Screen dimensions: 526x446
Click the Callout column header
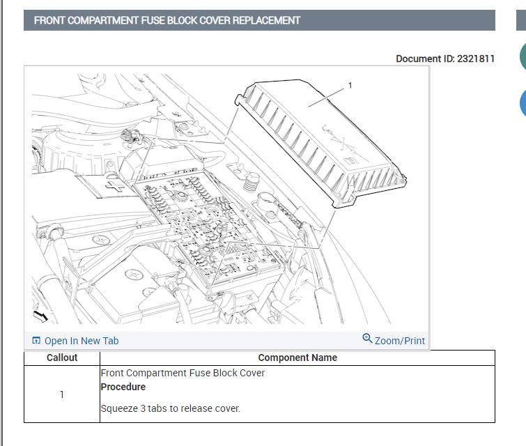(x=62, y=357)
